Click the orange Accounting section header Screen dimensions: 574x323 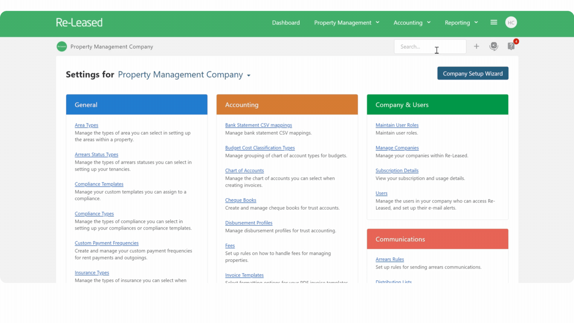(x=287, y=104)
